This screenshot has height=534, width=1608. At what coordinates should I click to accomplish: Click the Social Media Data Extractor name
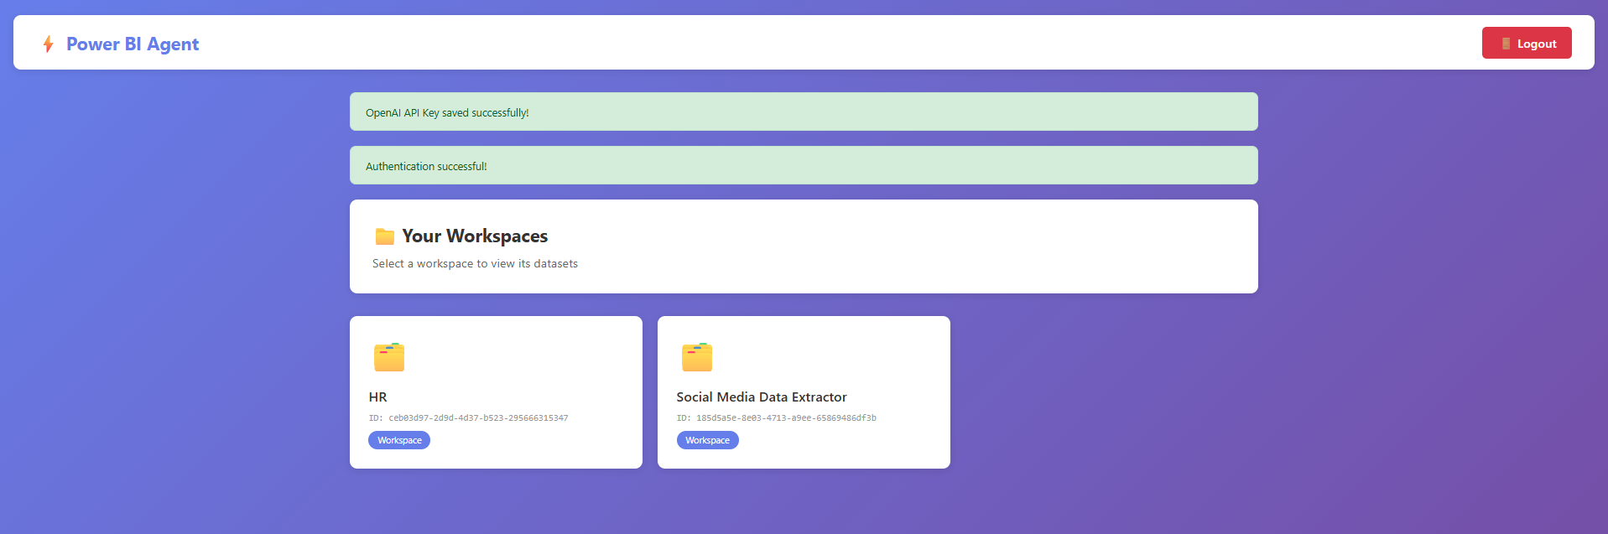pos(762,397)
